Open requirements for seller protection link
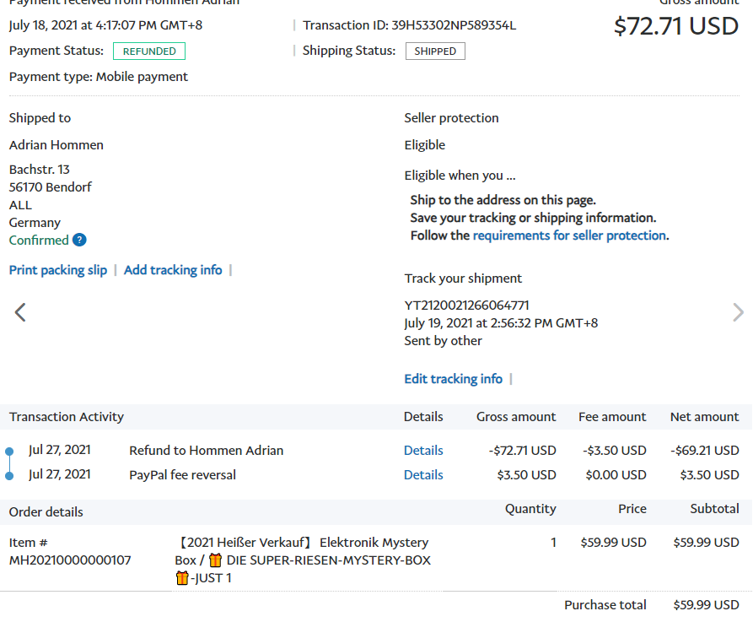Image resolution: width=753 pixels, height=622 pixels. [x=569, y=235]
